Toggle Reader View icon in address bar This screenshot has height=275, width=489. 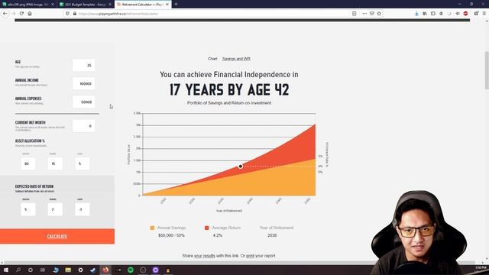(354, 14)
